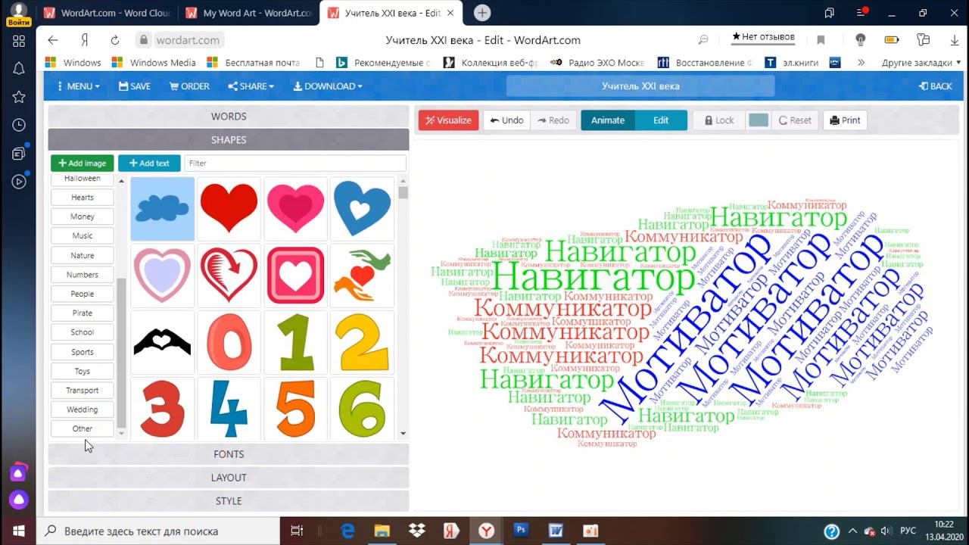The image size is (969, 545).
Task: Click the Lock button
Action: point(718,120)
